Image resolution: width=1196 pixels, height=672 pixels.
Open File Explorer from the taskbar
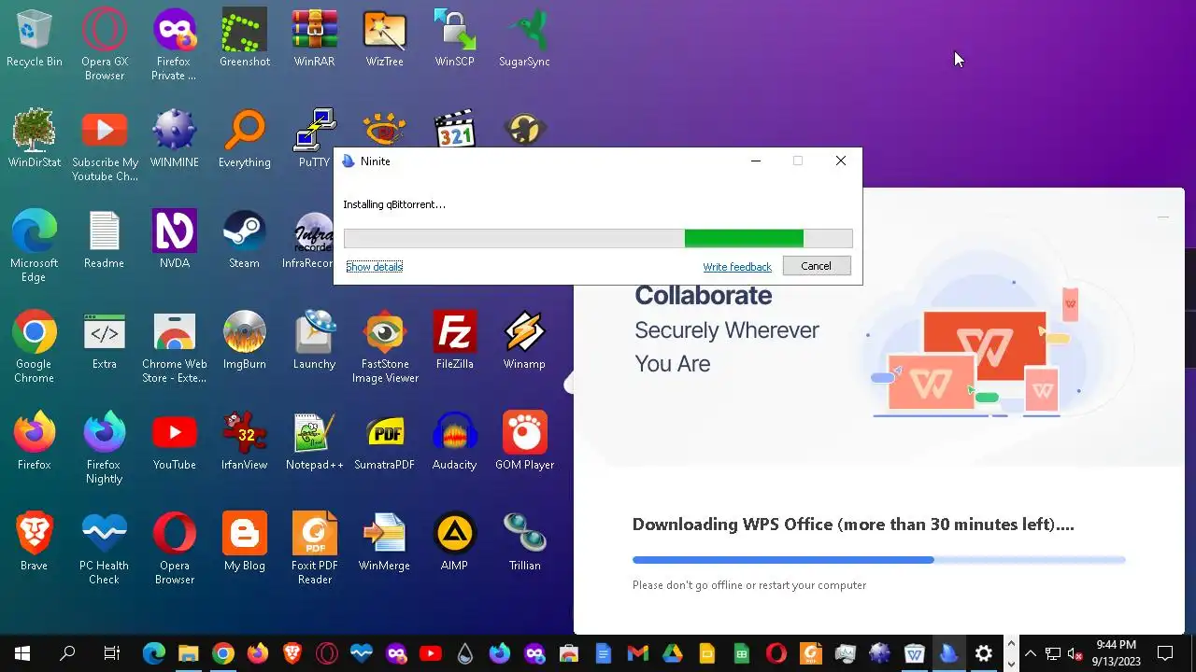(188, 653)
